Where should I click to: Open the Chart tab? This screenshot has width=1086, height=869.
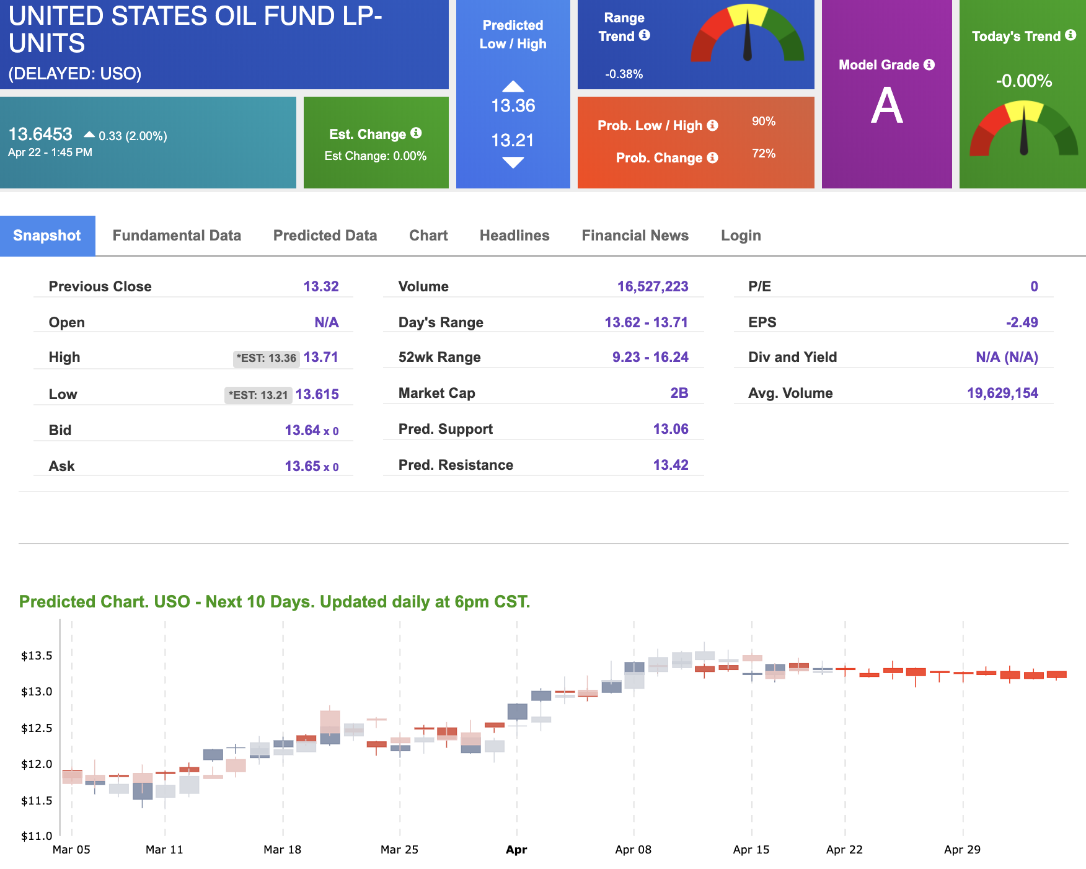pos(428,236)
